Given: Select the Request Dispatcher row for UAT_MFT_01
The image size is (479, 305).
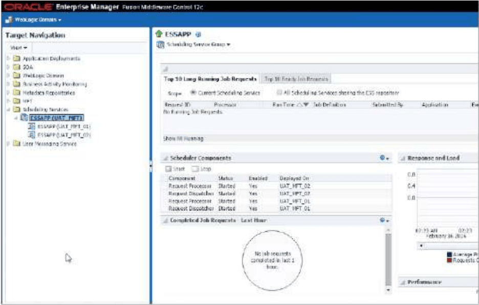Looking at the screenshot, I should [276, 208].
